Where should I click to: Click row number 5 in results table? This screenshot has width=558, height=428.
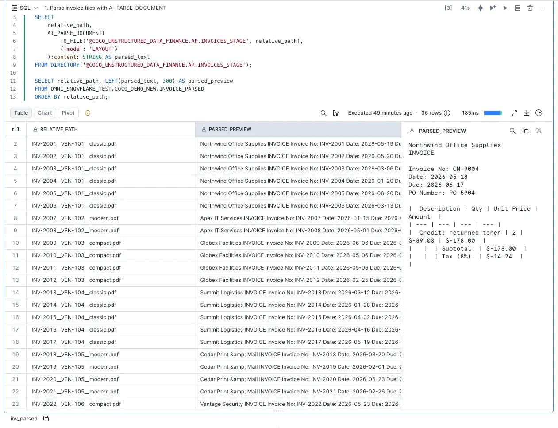[15, 181]
